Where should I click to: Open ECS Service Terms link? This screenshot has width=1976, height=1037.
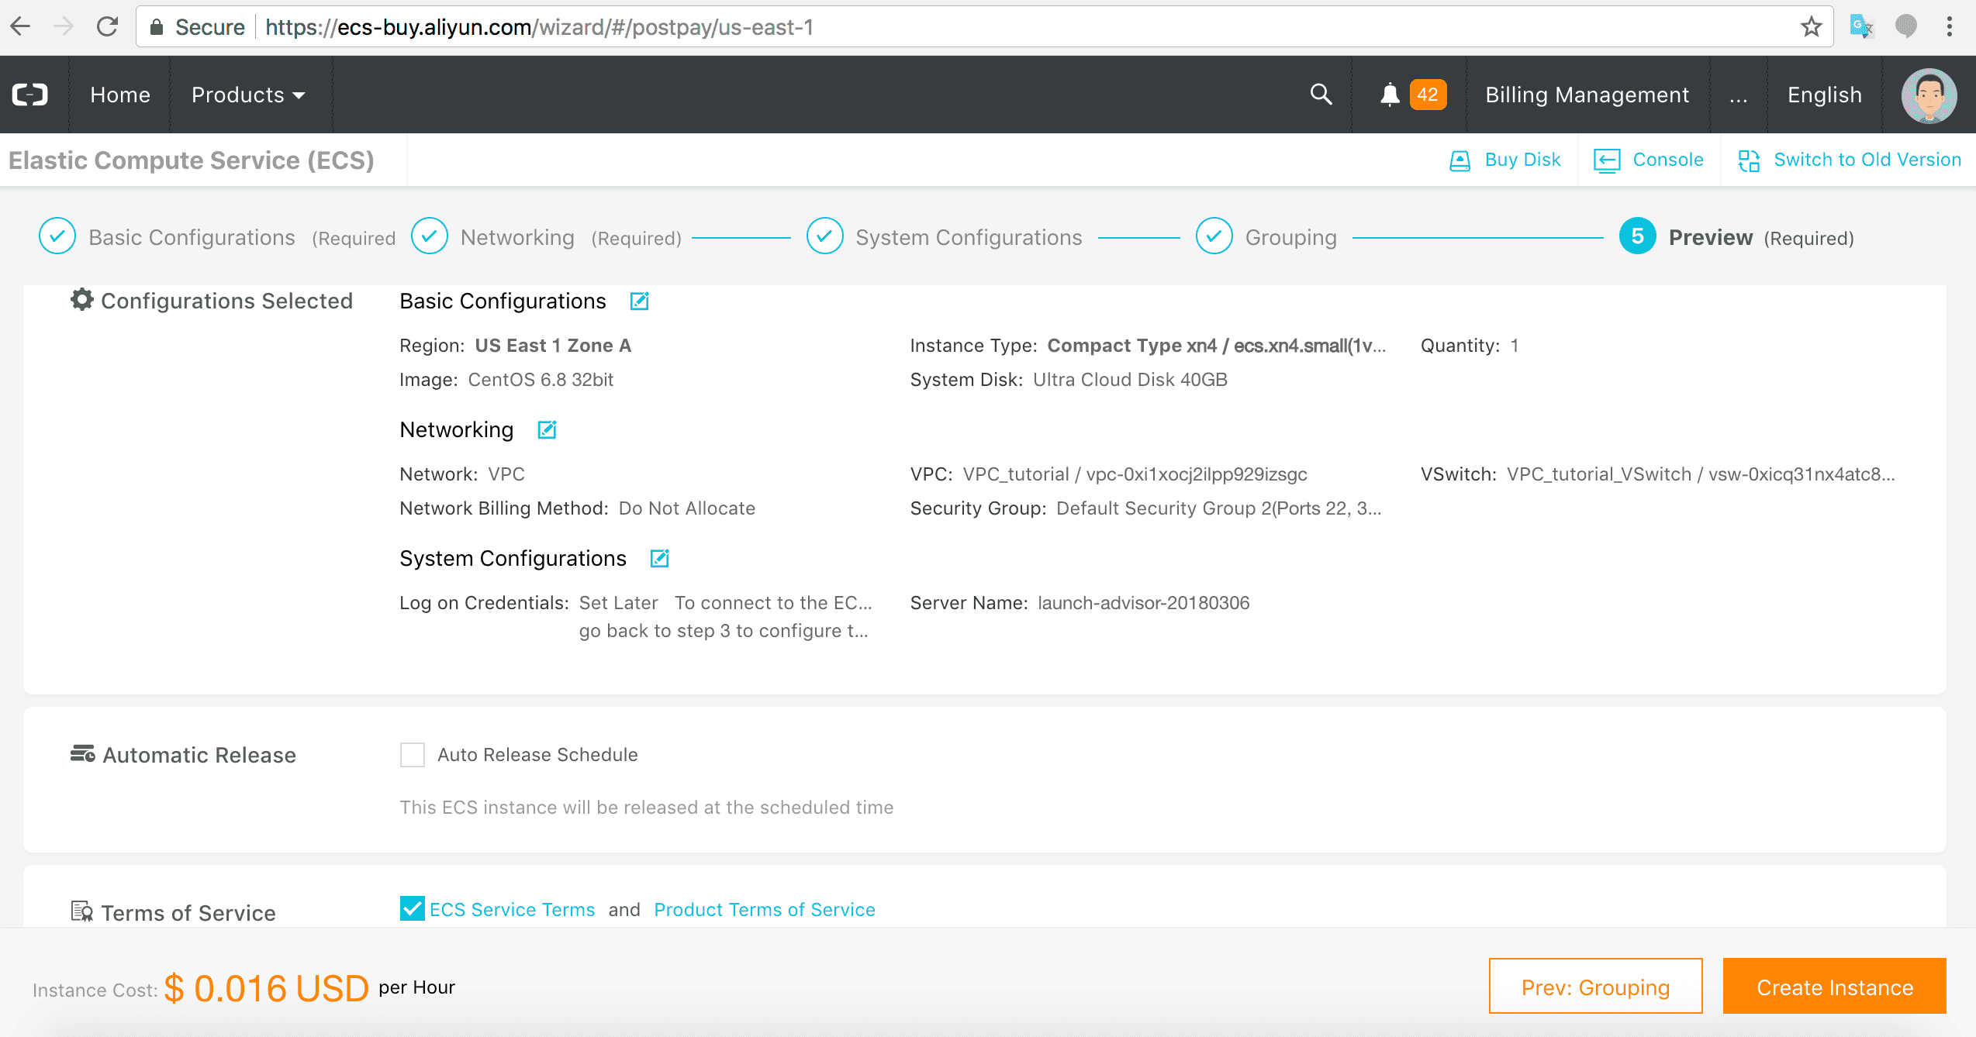coord(512,909)
